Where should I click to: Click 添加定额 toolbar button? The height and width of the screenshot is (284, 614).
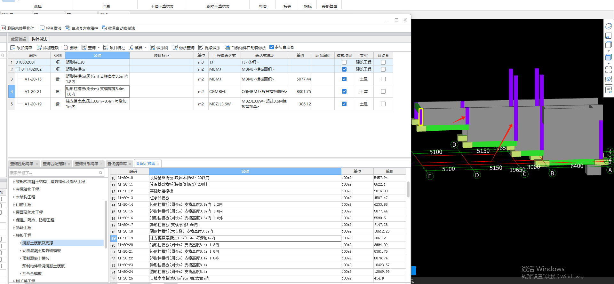tap(48, 48)
